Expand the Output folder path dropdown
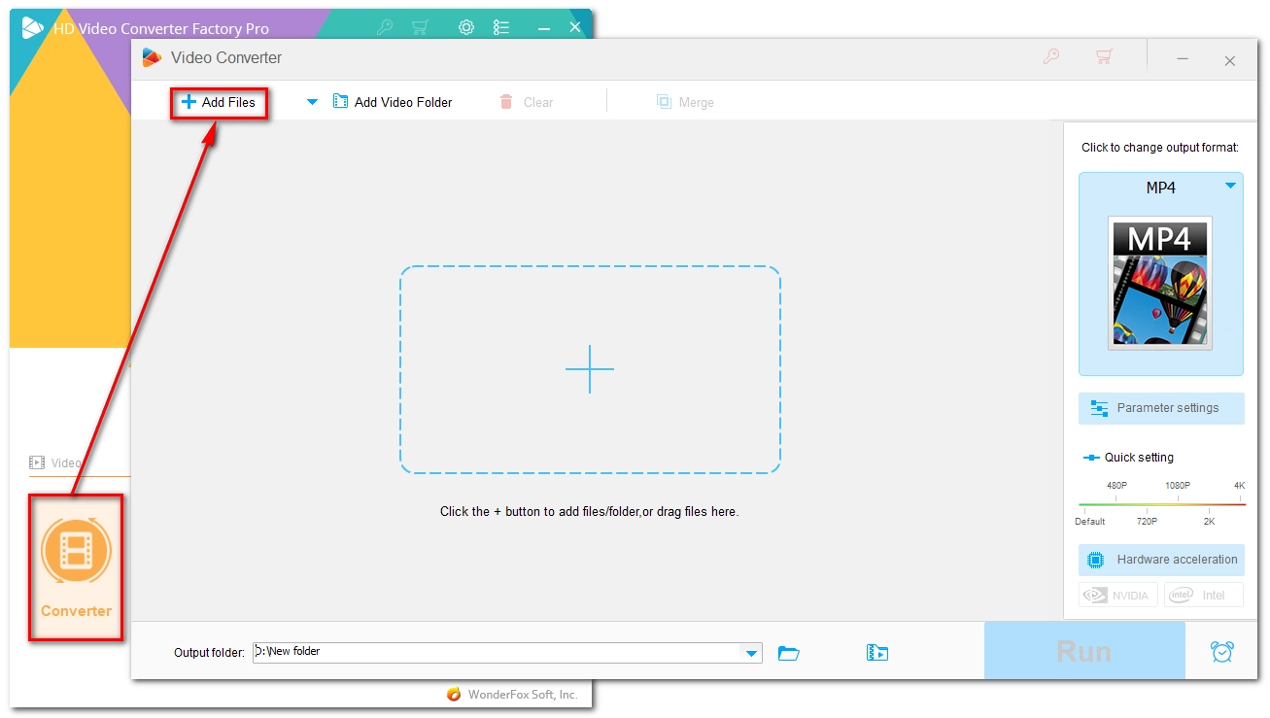Screen dimensions: 1270x718 (x=751, y=653)
